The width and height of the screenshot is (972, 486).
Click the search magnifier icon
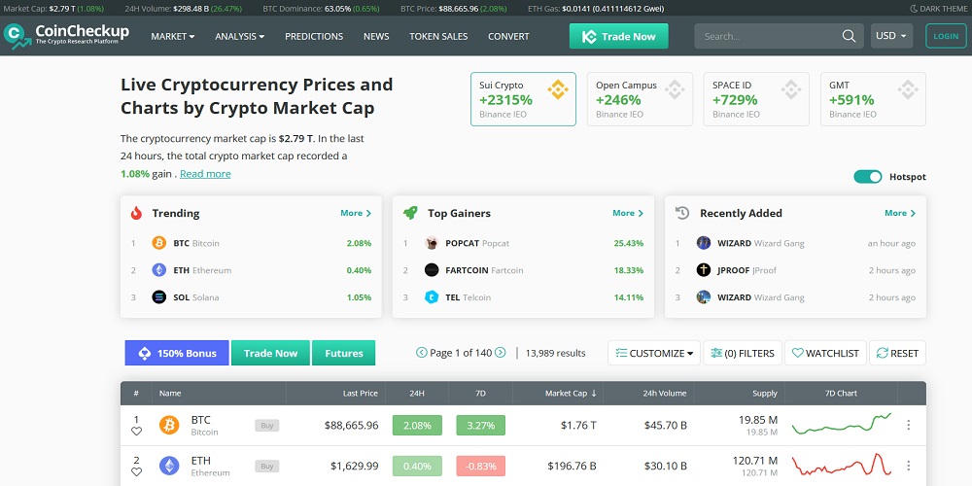[849, 36]
